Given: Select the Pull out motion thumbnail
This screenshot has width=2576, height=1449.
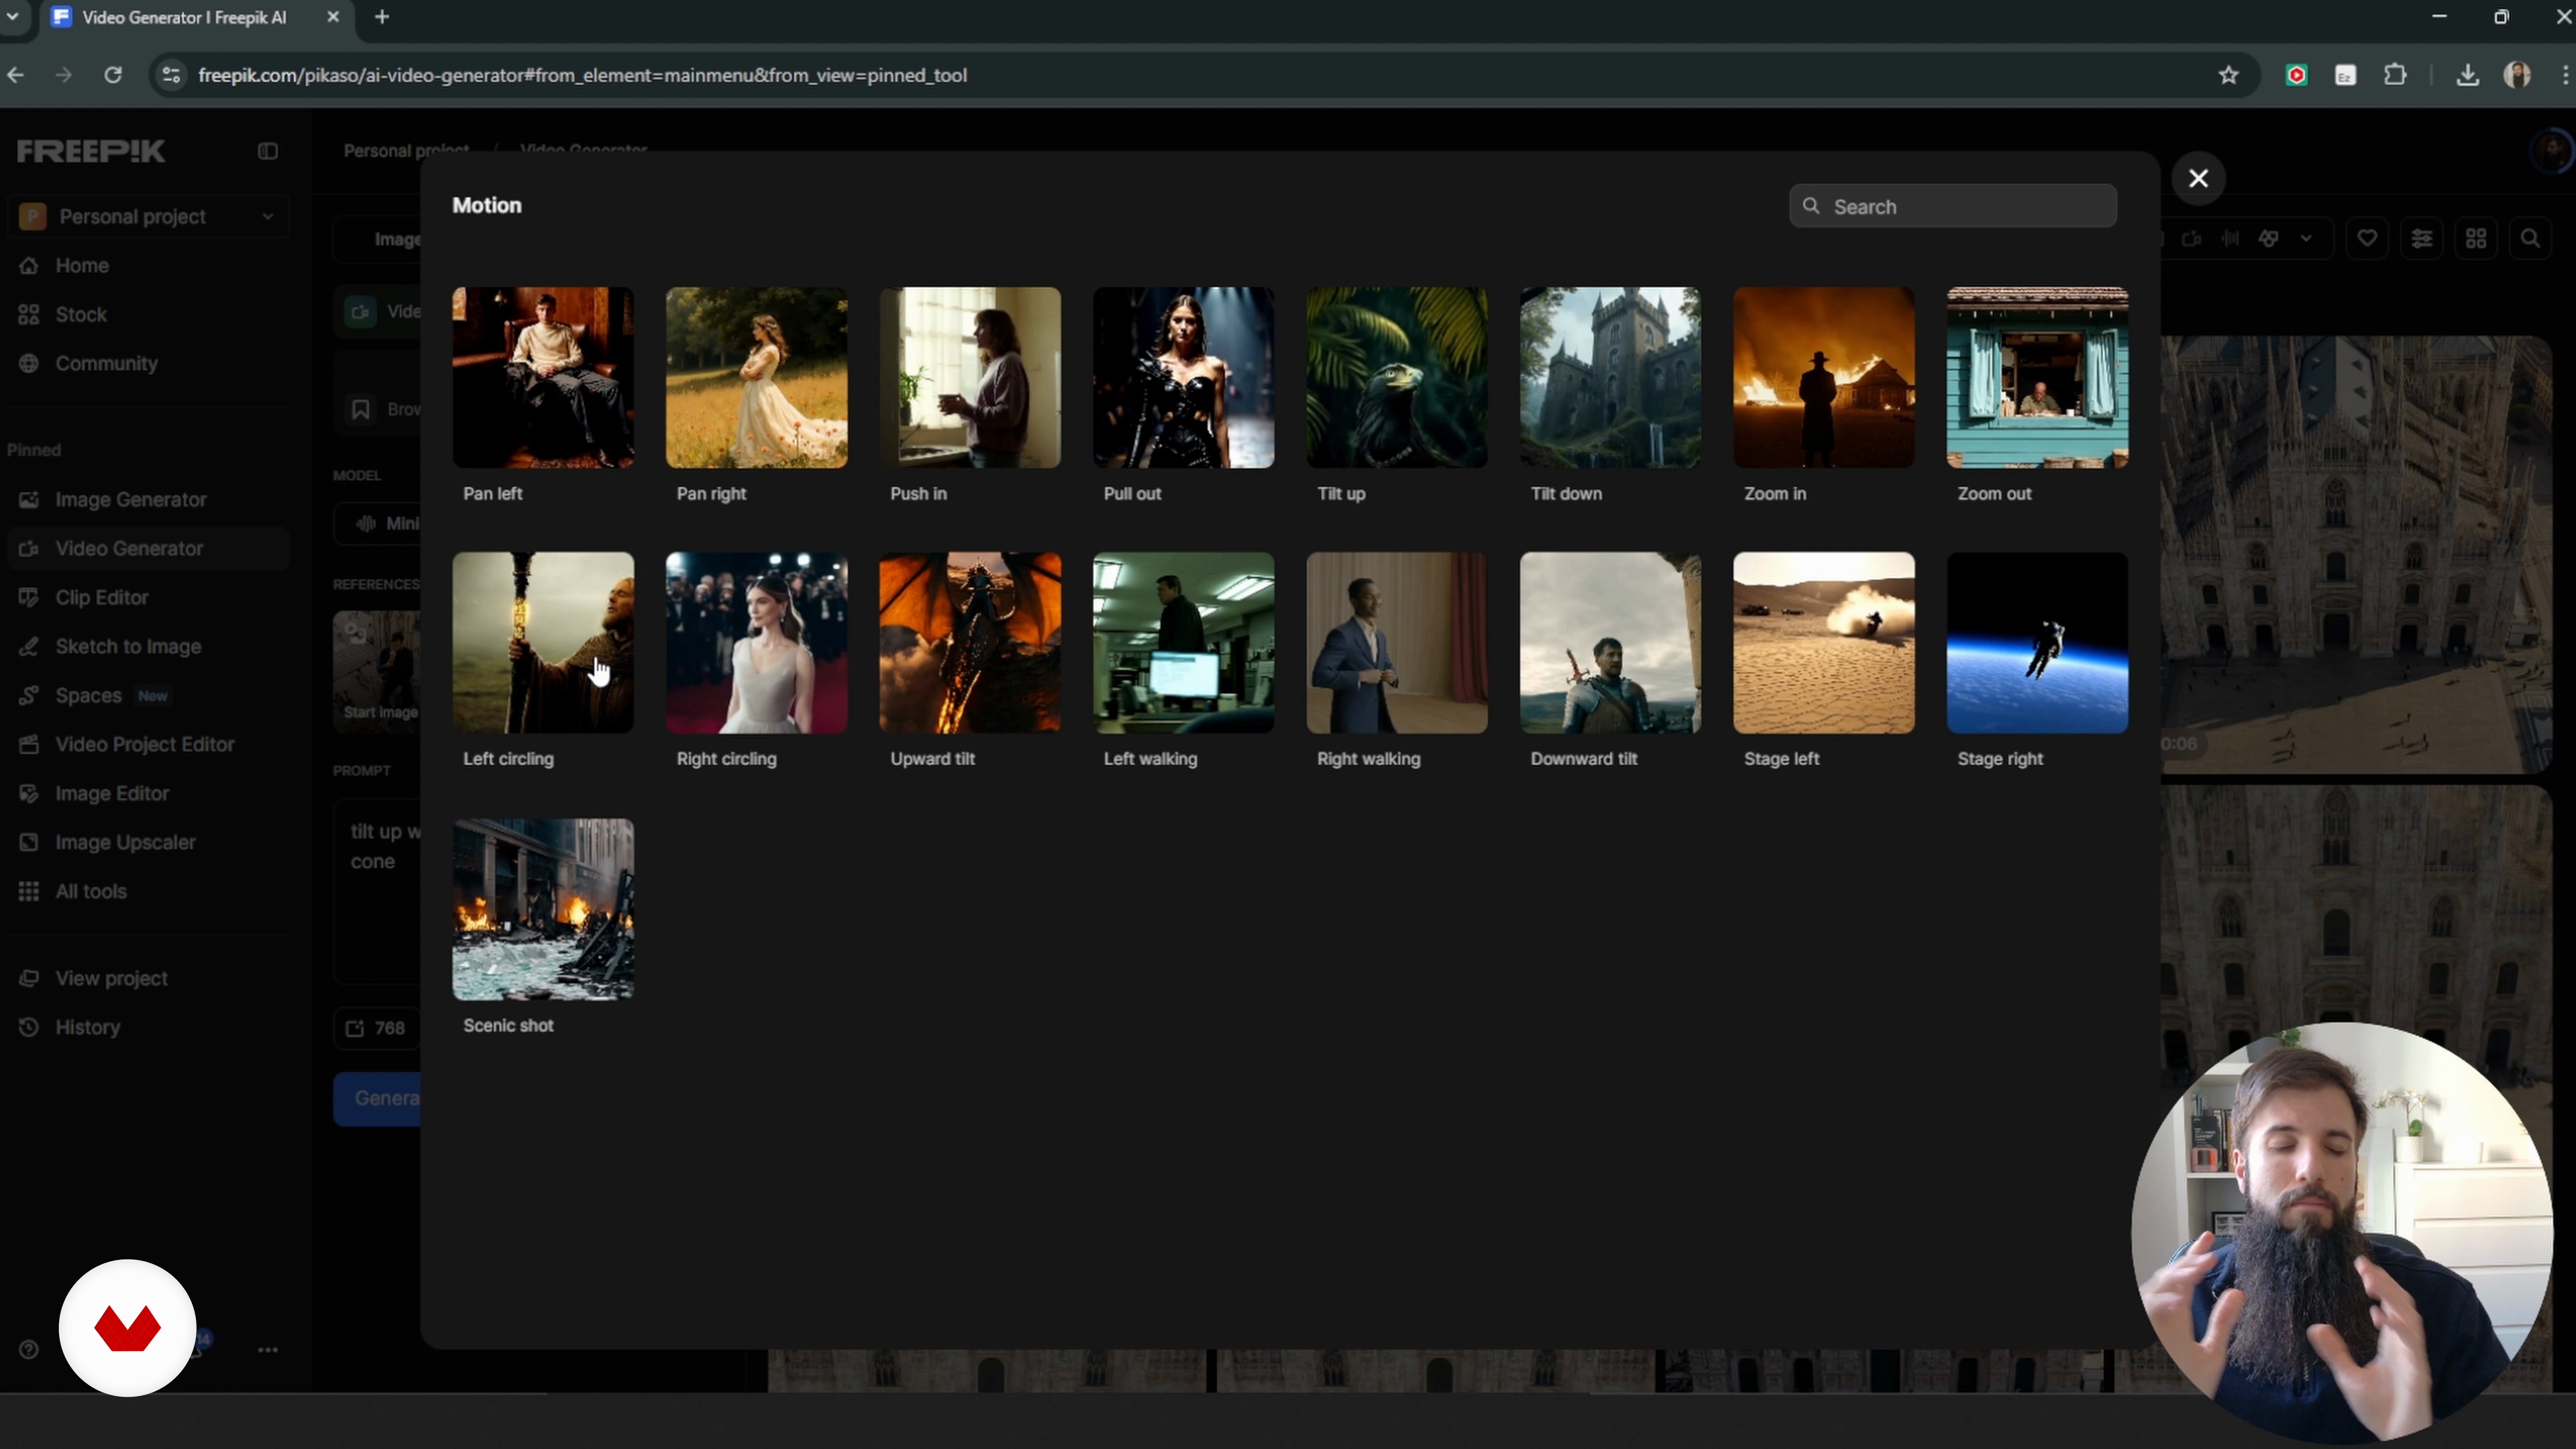Looking at the screenshot, I should (1184, 378).
